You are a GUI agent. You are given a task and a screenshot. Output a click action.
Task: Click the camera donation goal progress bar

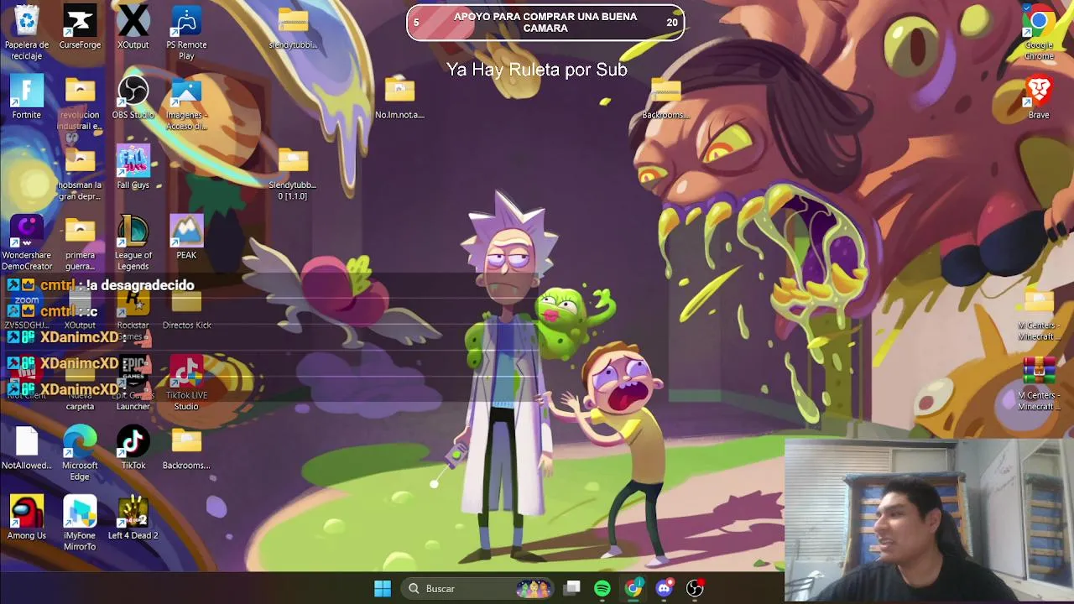click(x=545, y=23)
